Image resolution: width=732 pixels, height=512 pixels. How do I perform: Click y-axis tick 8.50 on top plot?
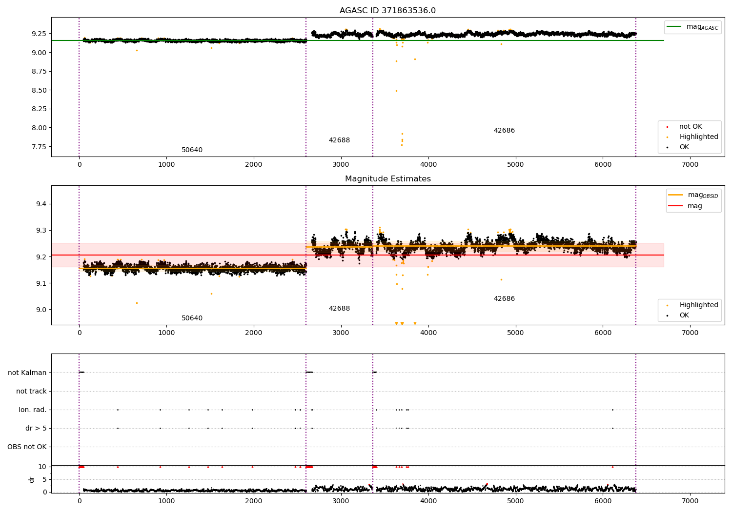[x=39, y=90]
